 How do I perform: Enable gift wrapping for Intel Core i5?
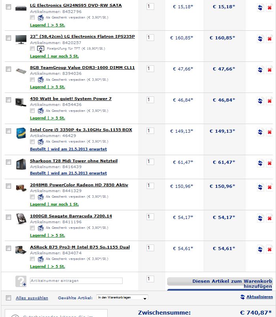tap(32, 141)
